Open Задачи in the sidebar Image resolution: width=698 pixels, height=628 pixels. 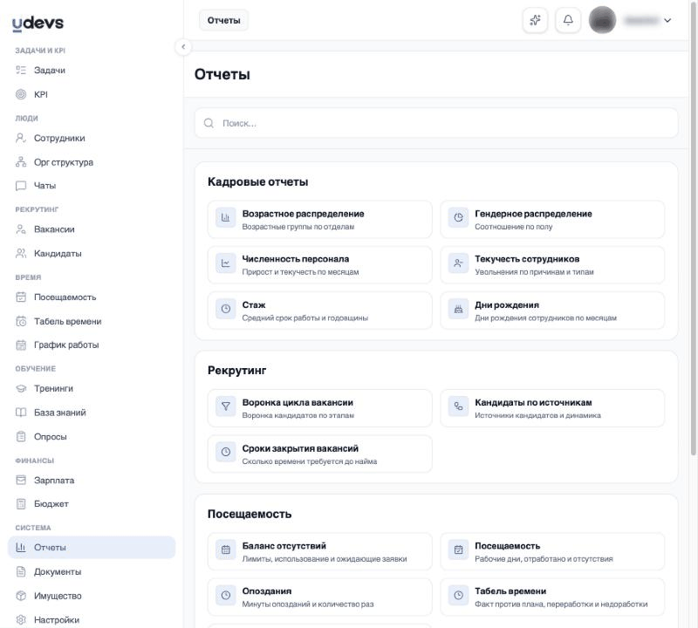92,71
